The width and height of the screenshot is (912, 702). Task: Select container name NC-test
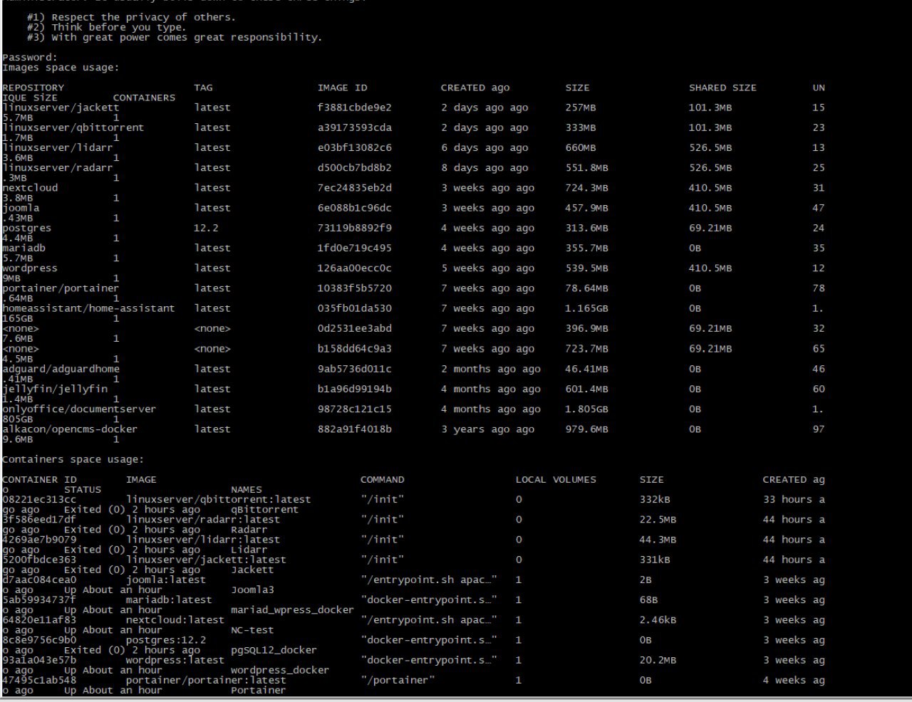(x=252, y=630)
